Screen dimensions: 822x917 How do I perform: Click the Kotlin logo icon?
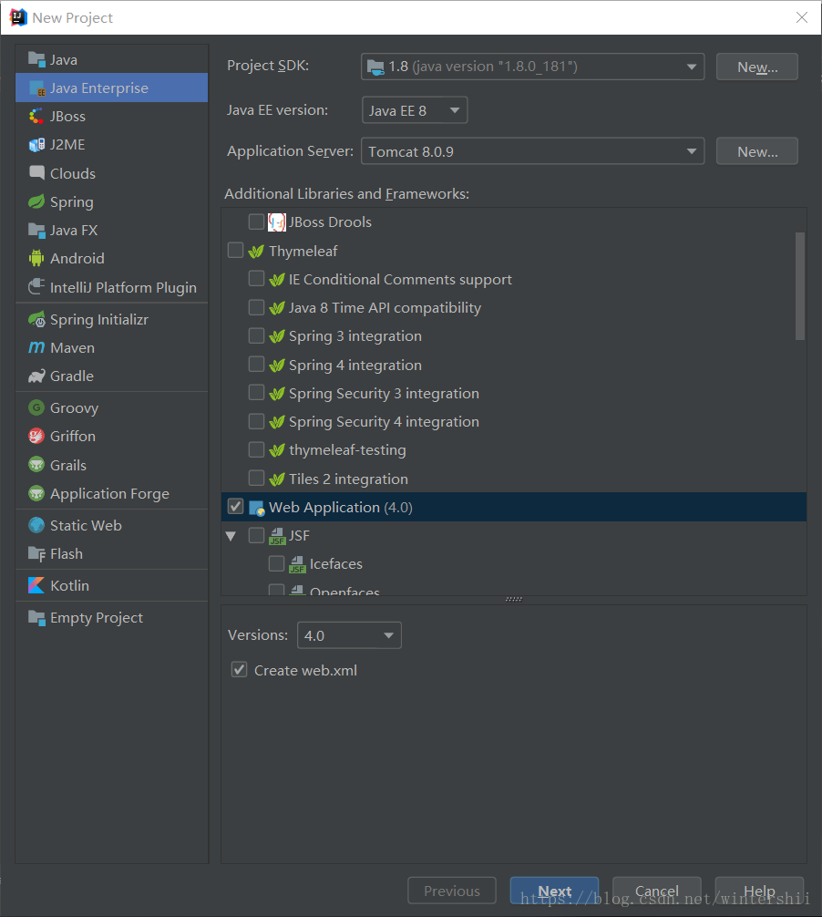click(36, 585)
